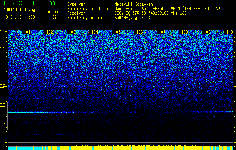The width and height of the screenshot is (236, 150).
Task: Click the 1.1 kHz axis label
Action: (3, 49)
